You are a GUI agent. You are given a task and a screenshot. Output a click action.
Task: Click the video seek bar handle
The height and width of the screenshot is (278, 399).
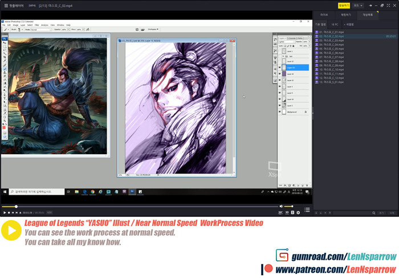pos(16,207)
